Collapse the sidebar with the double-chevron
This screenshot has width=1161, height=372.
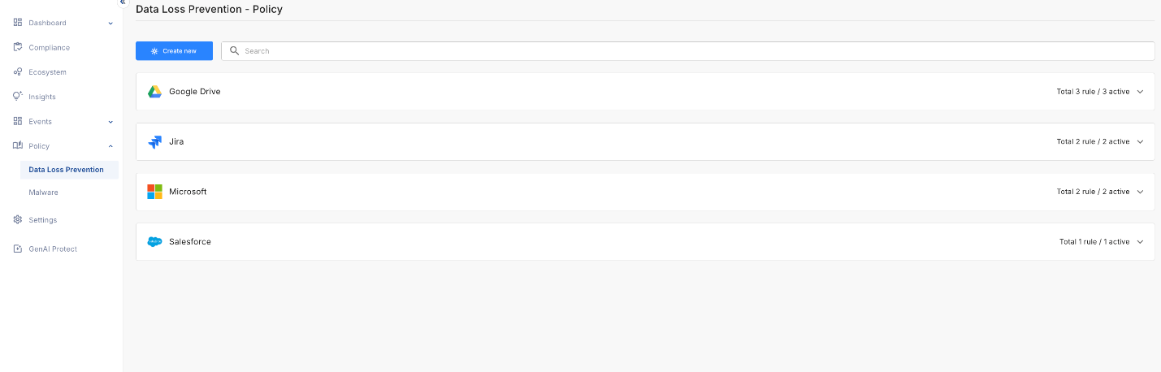click(x=123, y=2)
